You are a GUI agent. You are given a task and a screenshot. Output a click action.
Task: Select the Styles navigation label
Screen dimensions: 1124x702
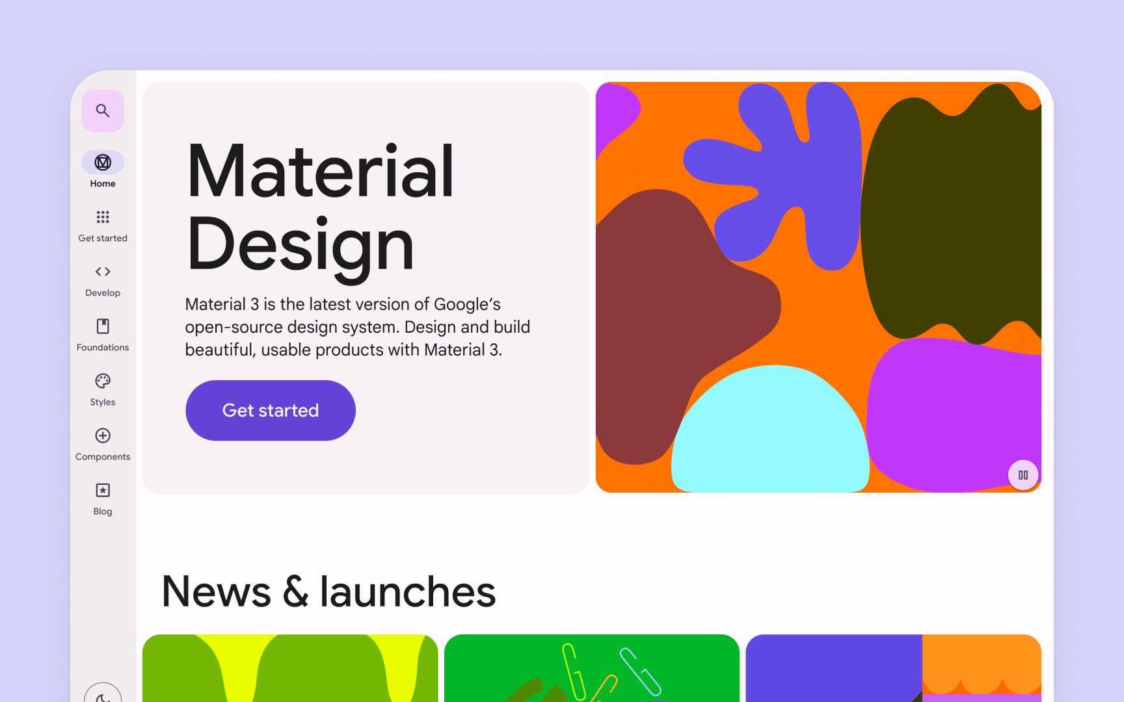pyautogui.click(x=102, y=402)
